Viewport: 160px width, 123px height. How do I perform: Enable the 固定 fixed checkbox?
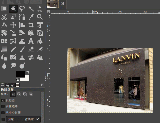pyautogui.click(x=3, y=119)
